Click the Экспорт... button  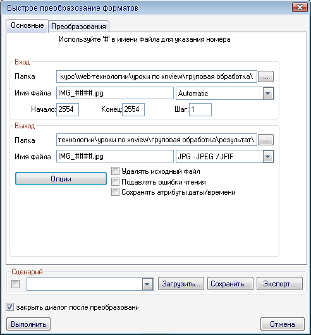click(x=279, y=284)
